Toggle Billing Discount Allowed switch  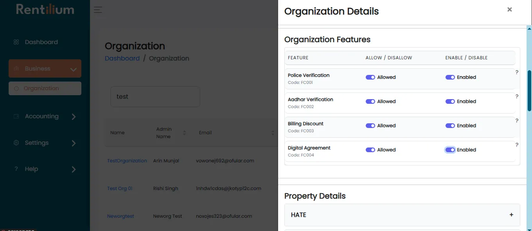click(370, 126)
